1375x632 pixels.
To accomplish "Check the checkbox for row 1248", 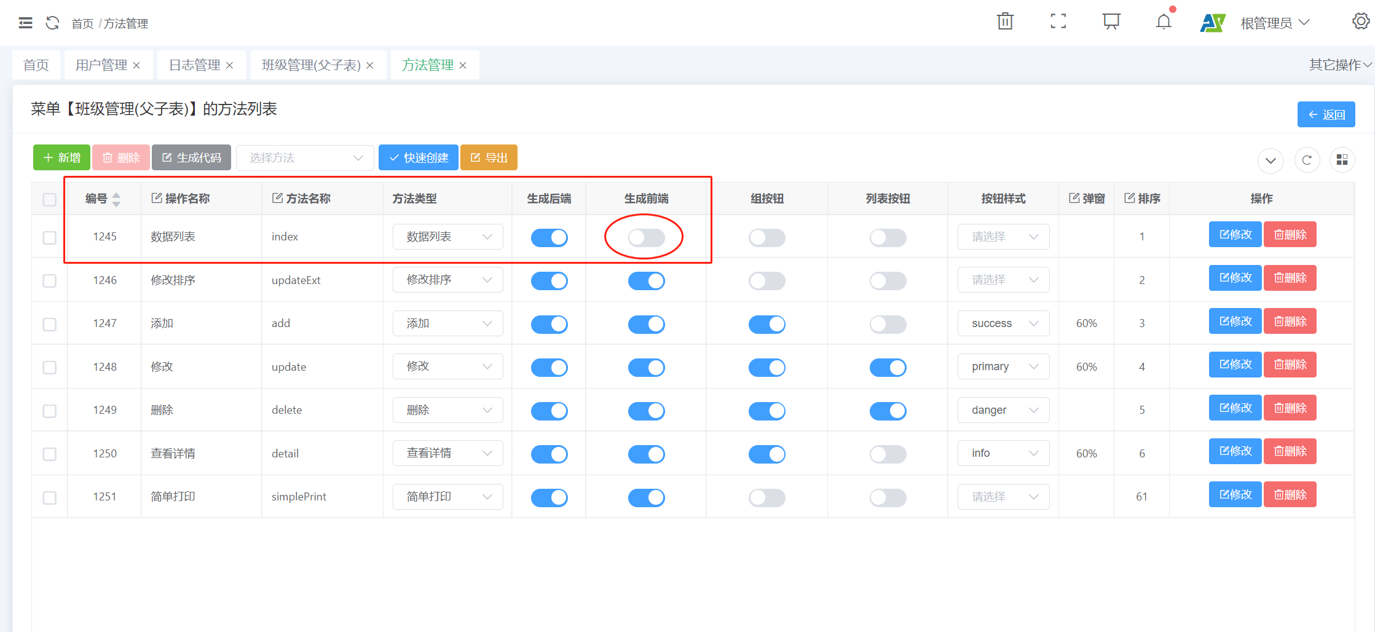I will pyautogui.click(x=50, y=367).
